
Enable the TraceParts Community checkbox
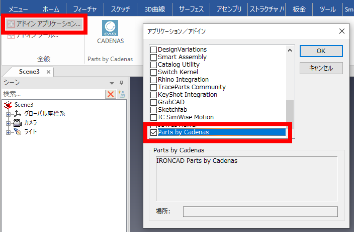point(153,87)
